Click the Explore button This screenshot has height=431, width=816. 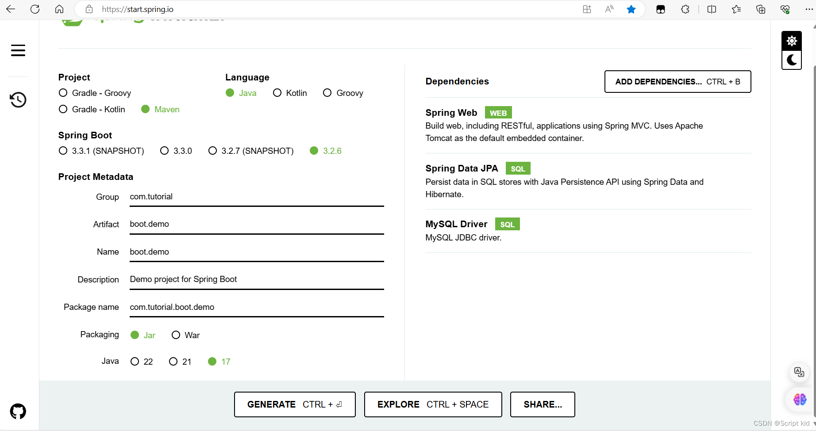pyautogui.click(x=433, y=404)
